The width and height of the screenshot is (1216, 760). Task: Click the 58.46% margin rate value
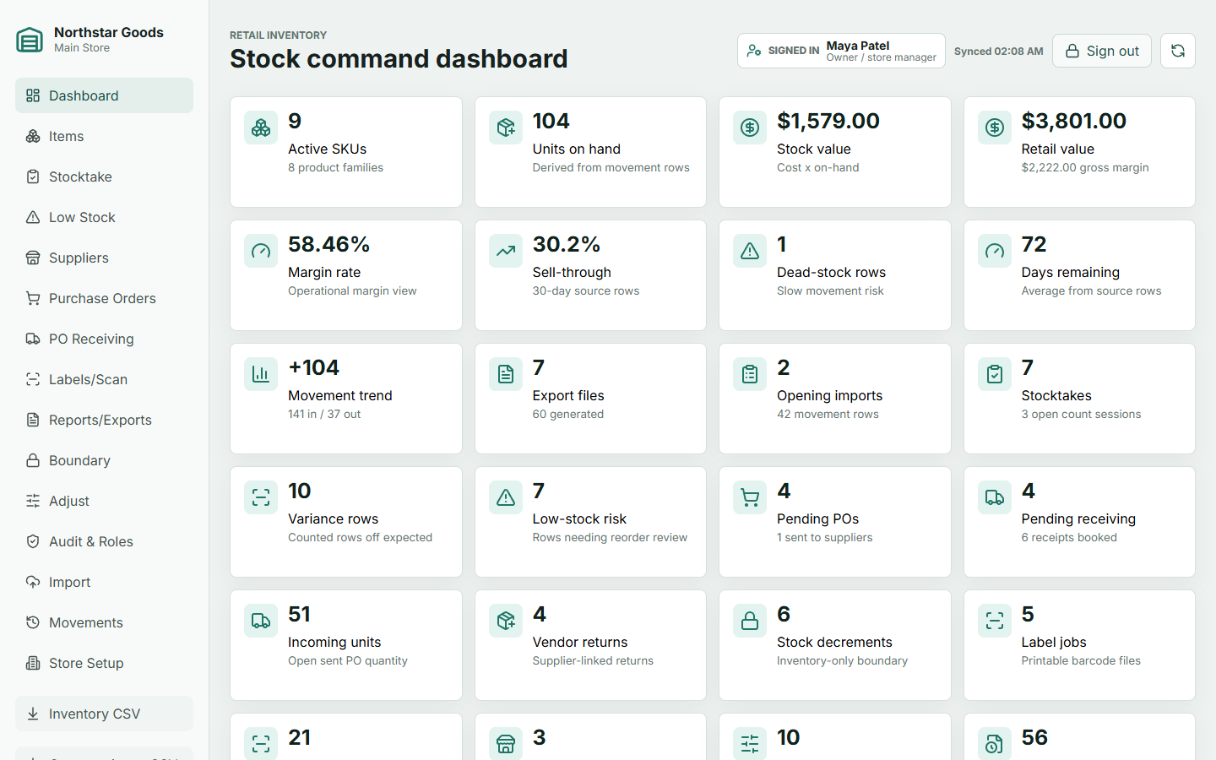[329, 244]
